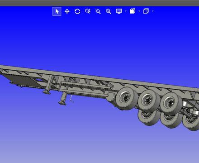Pick the Zoom in/out tool
This screenshot has width=199, height=163.
[x=88, y=11]
